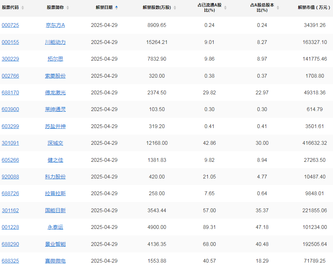Click the 苏盐井神 stock name
This screenshot has height=265, width=333.
pos(55,126)
